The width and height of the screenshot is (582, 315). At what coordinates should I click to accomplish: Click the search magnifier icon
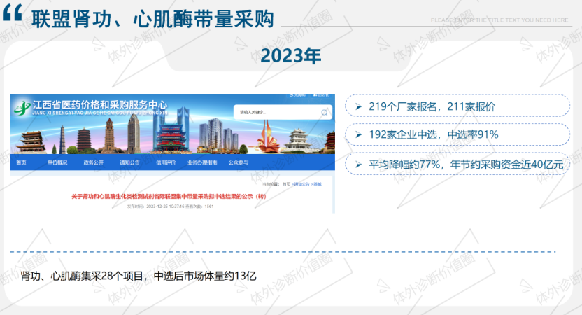(325, 112)
